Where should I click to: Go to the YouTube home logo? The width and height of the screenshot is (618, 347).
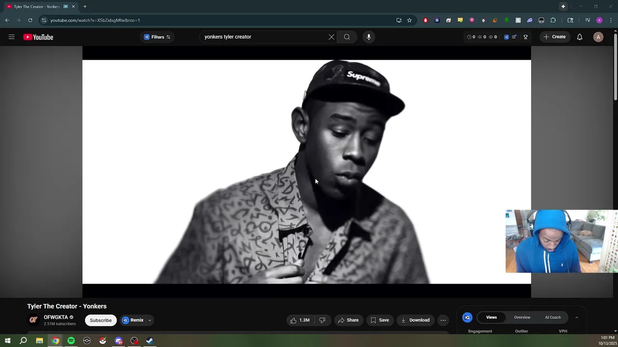click(x=38, y=37)
